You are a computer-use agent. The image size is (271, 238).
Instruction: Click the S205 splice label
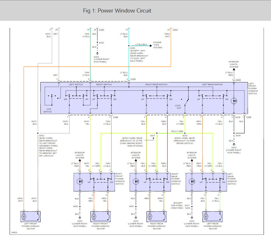coord(102,43)
